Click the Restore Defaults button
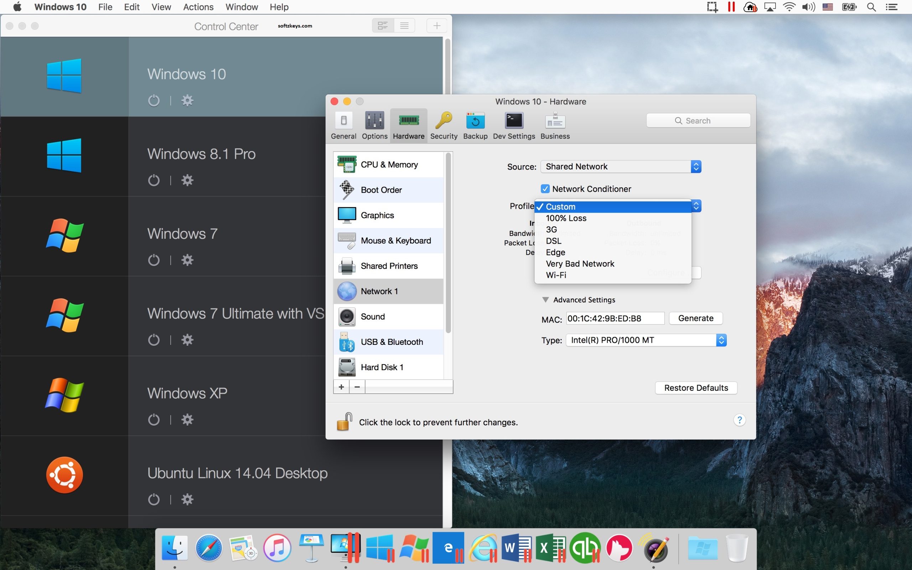 tap(695, 388)
